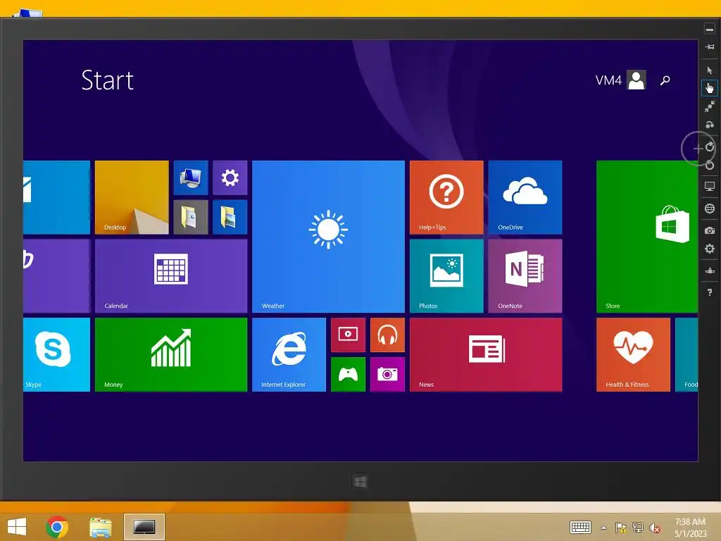Open the Music headphones tile
Image resolution: width=721 pixels, height=541 pixels.
[x=388, y=335]
